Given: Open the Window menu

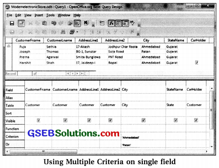Looking at the screenshot, I should tap(64, 15).
